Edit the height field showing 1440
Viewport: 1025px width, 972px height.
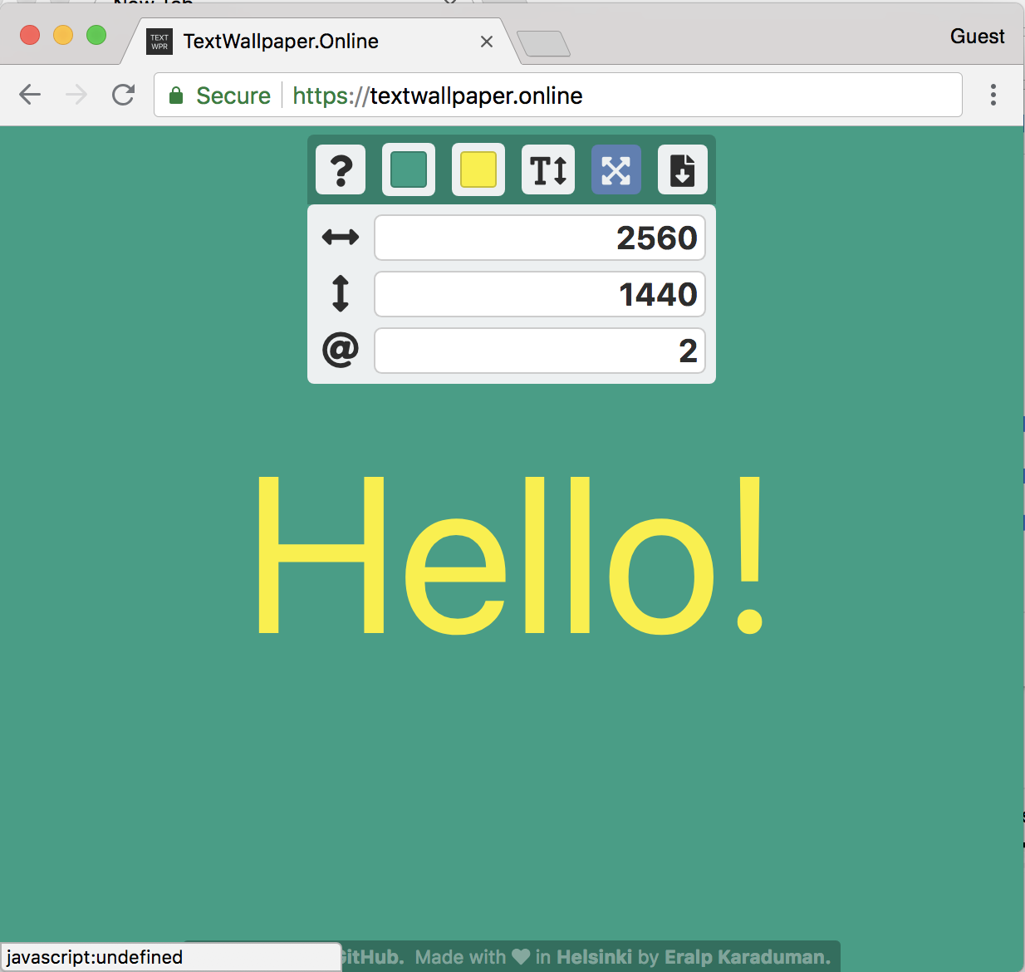(540, 294)
